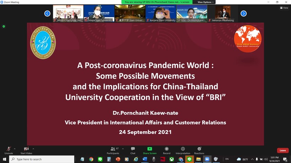
Task: Select North-Chiang Mai University video thumbnail
Action: (68, 13)
